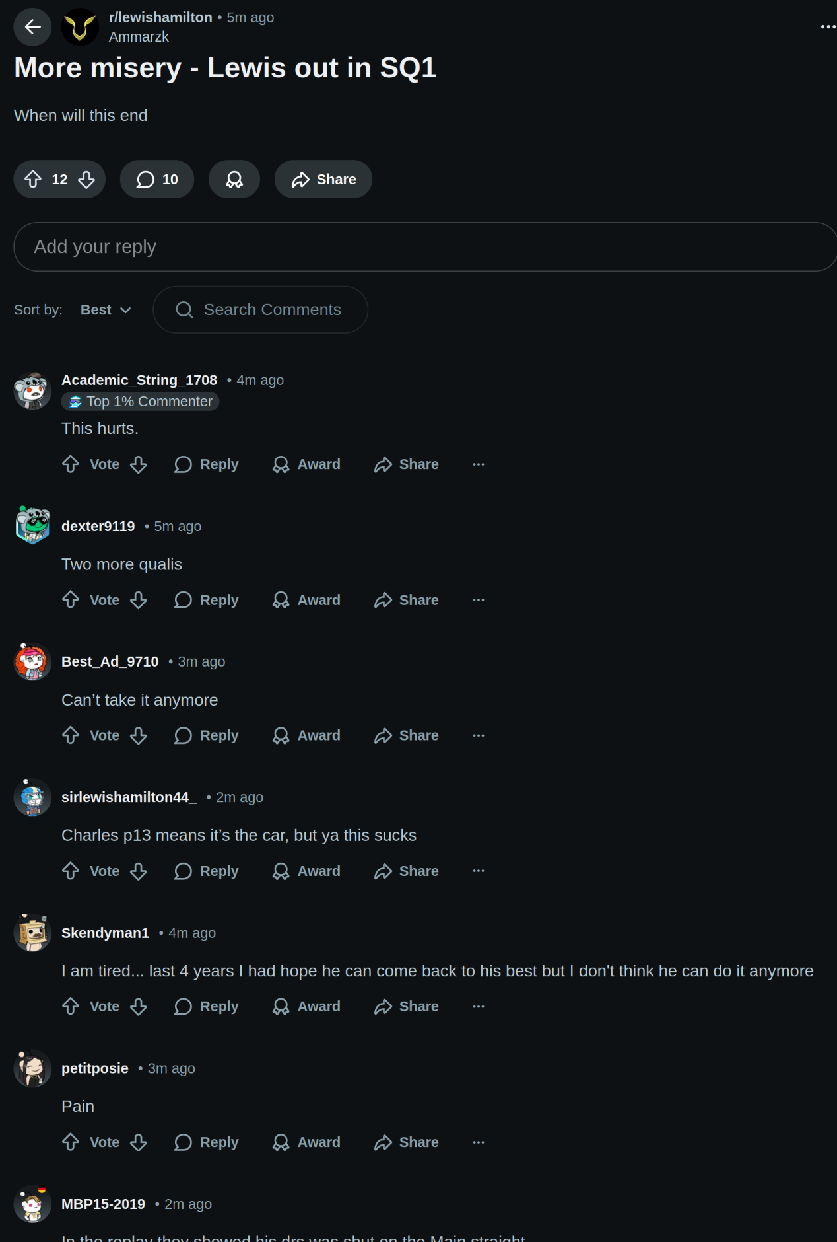Focus the Search Comments box
837x1242 pixels.
tap(261, 310)
